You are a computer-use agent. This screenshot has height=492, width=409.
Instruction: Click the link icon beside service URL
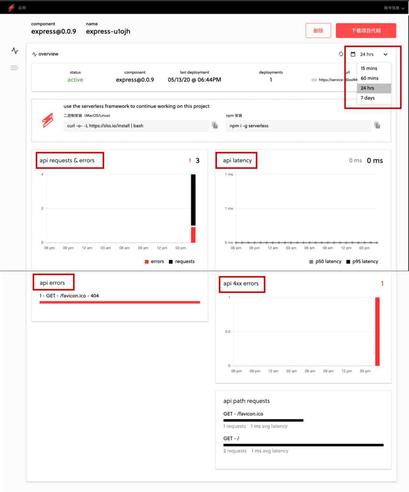pos(314,80)
